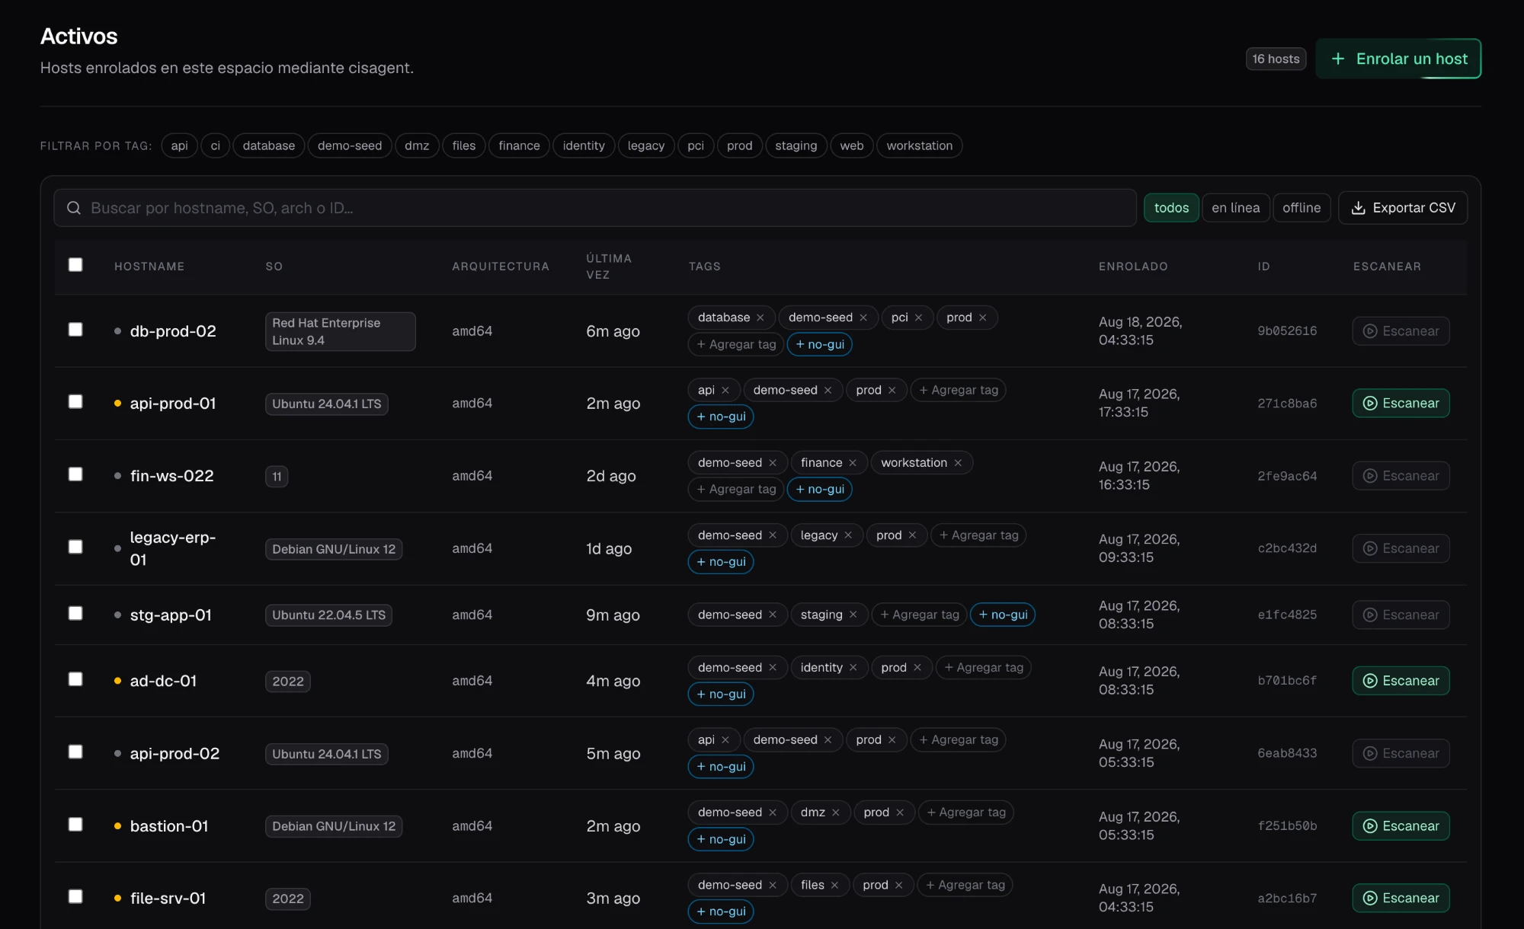Check the api-prod-01 row checkbox
The width and height of the screenshot is (1524, 929).
pyautogui.click(x=75, y=402)
